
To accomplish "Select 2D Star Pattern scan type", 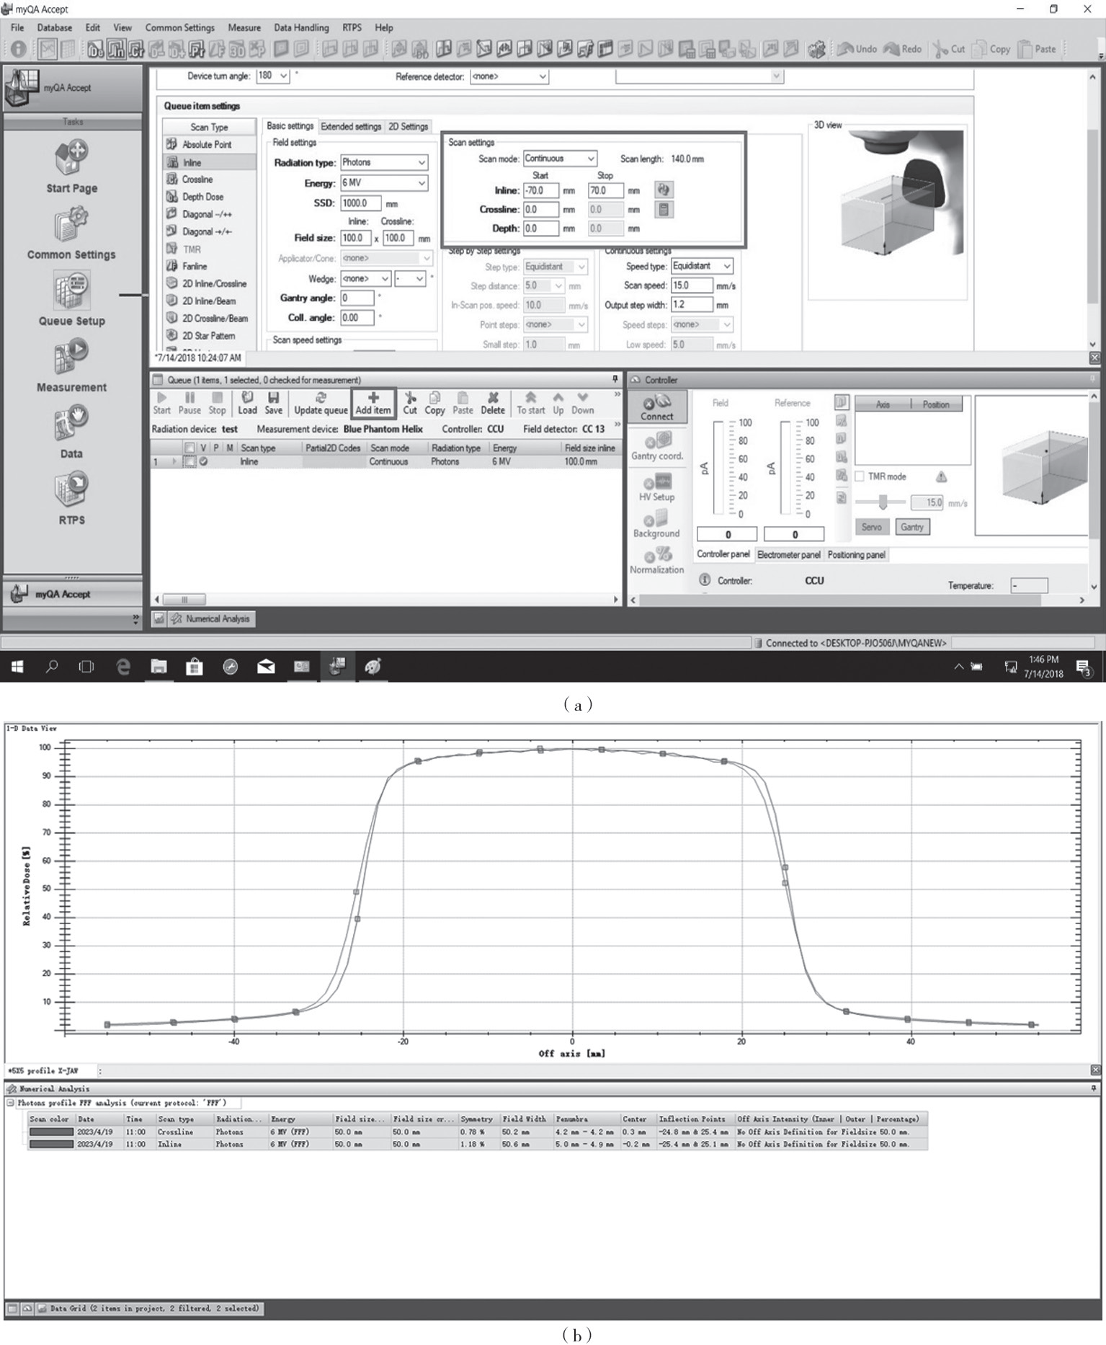I will 209,336.
